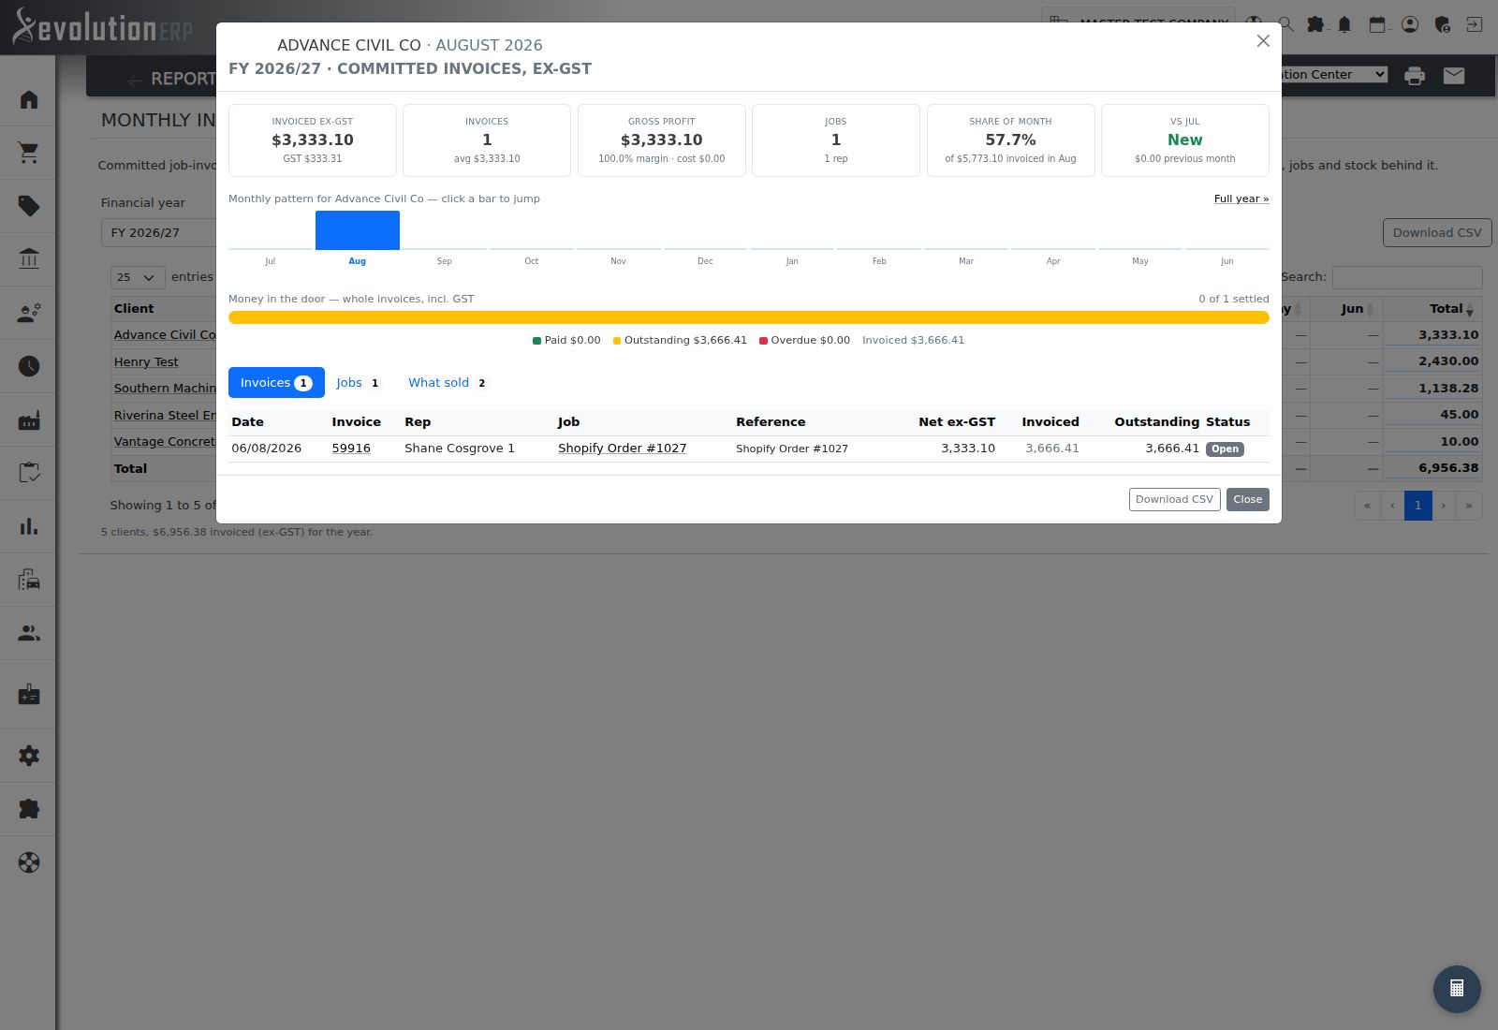Open the Financial year FY 2026/27 dropdown

tap(159, 232)
